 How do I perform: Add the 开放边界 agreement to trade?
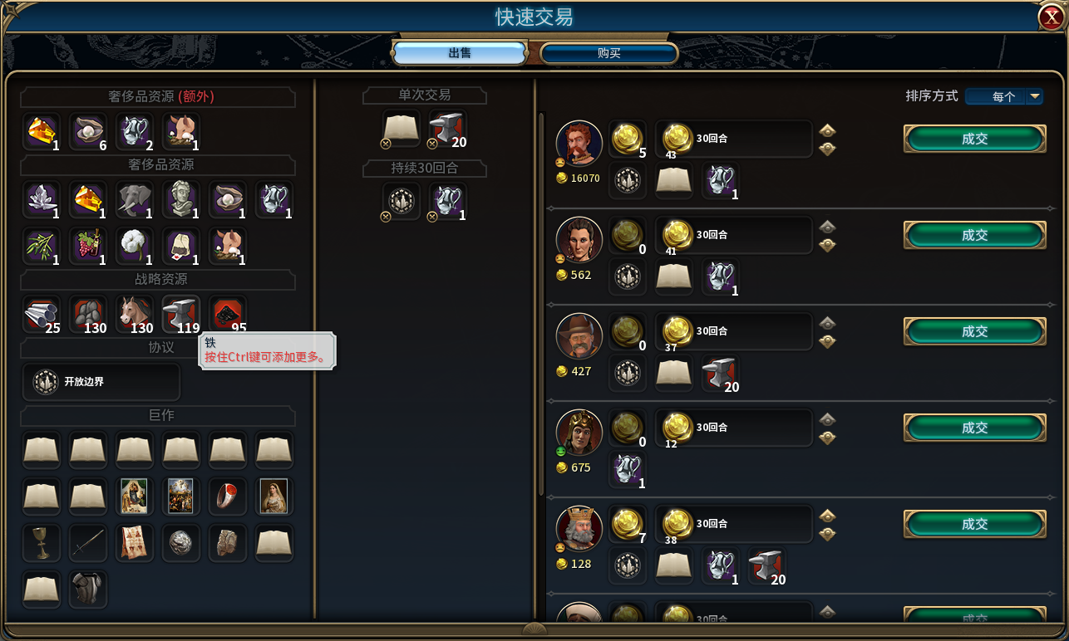point(101,382)
